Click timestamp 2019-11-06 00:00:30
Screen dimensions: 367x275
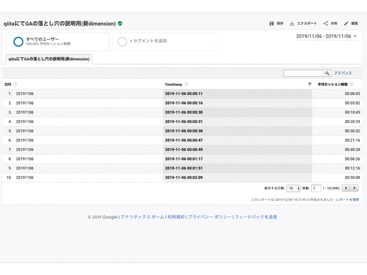[x=184, y=112]
